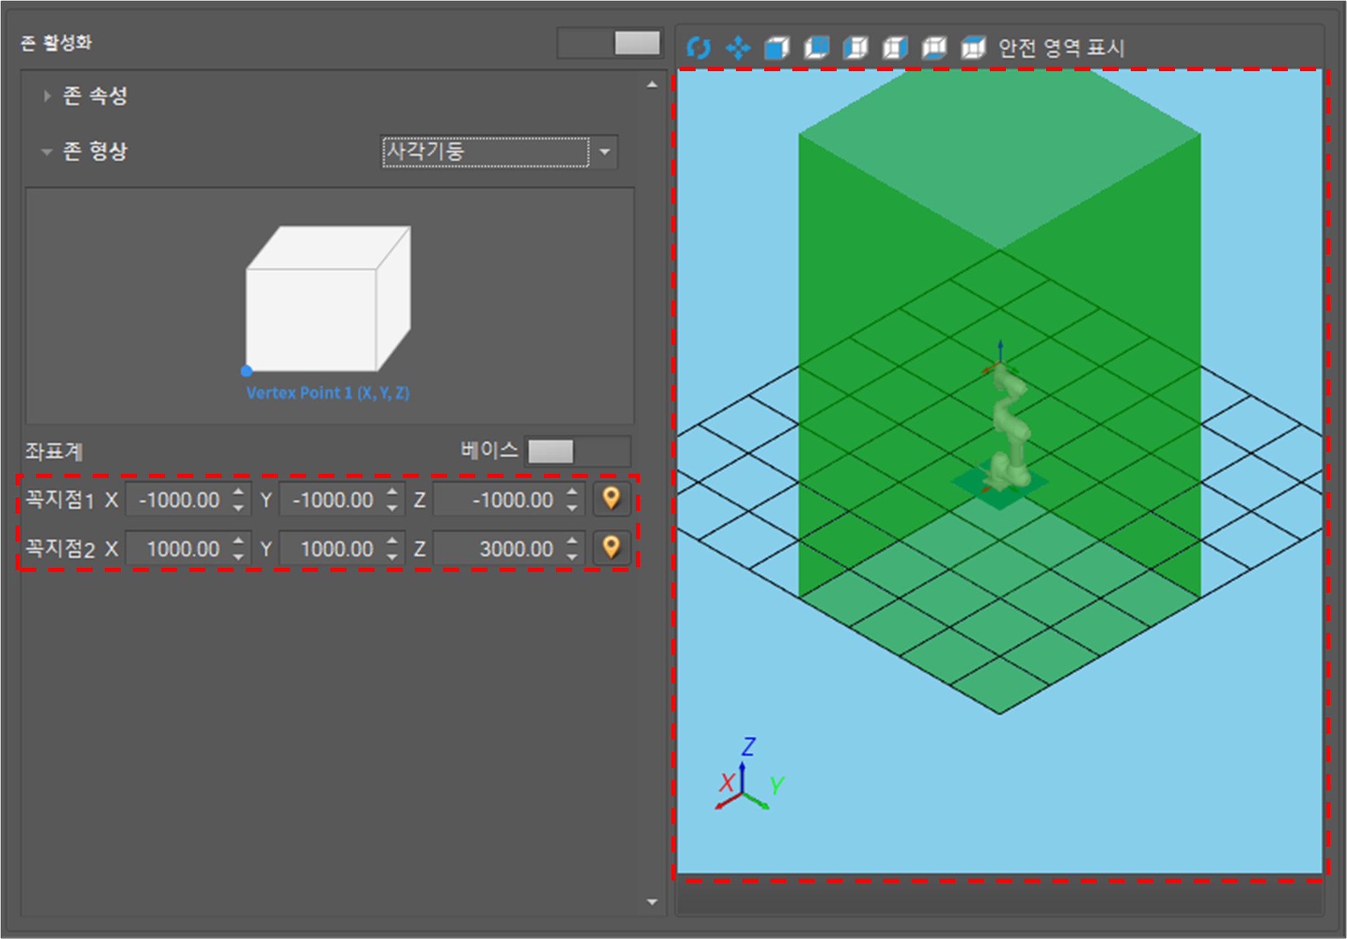The image size is (1347, 939).
Task: Decrease 꼭지점1 Y value with down arrow
Action: [392, 508]
